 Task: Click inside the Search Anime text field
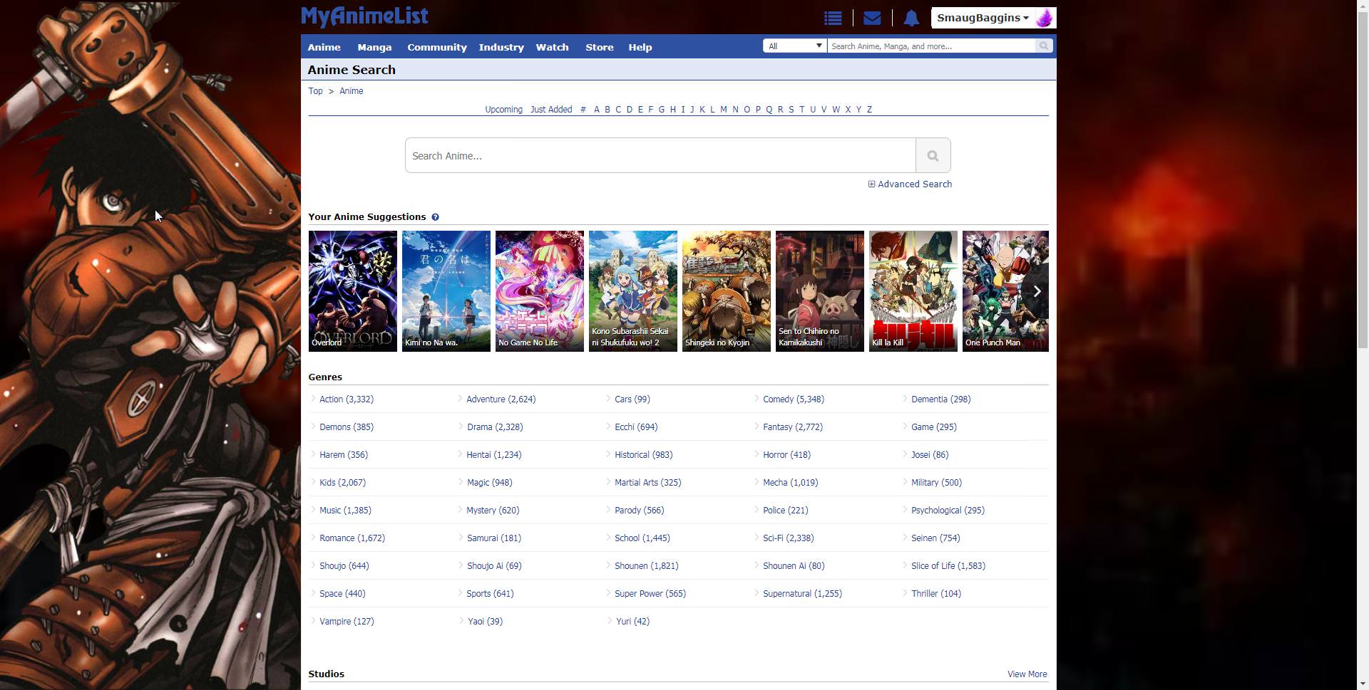click(x=660, y=156)
